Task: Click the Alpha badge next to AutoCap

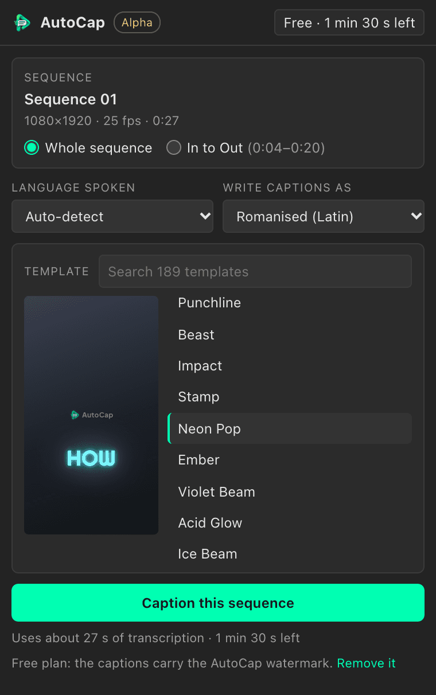Action: pos(137,23)
